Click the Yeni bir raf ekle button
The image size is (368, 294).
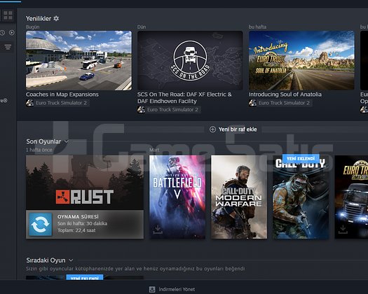click(233, 129)
